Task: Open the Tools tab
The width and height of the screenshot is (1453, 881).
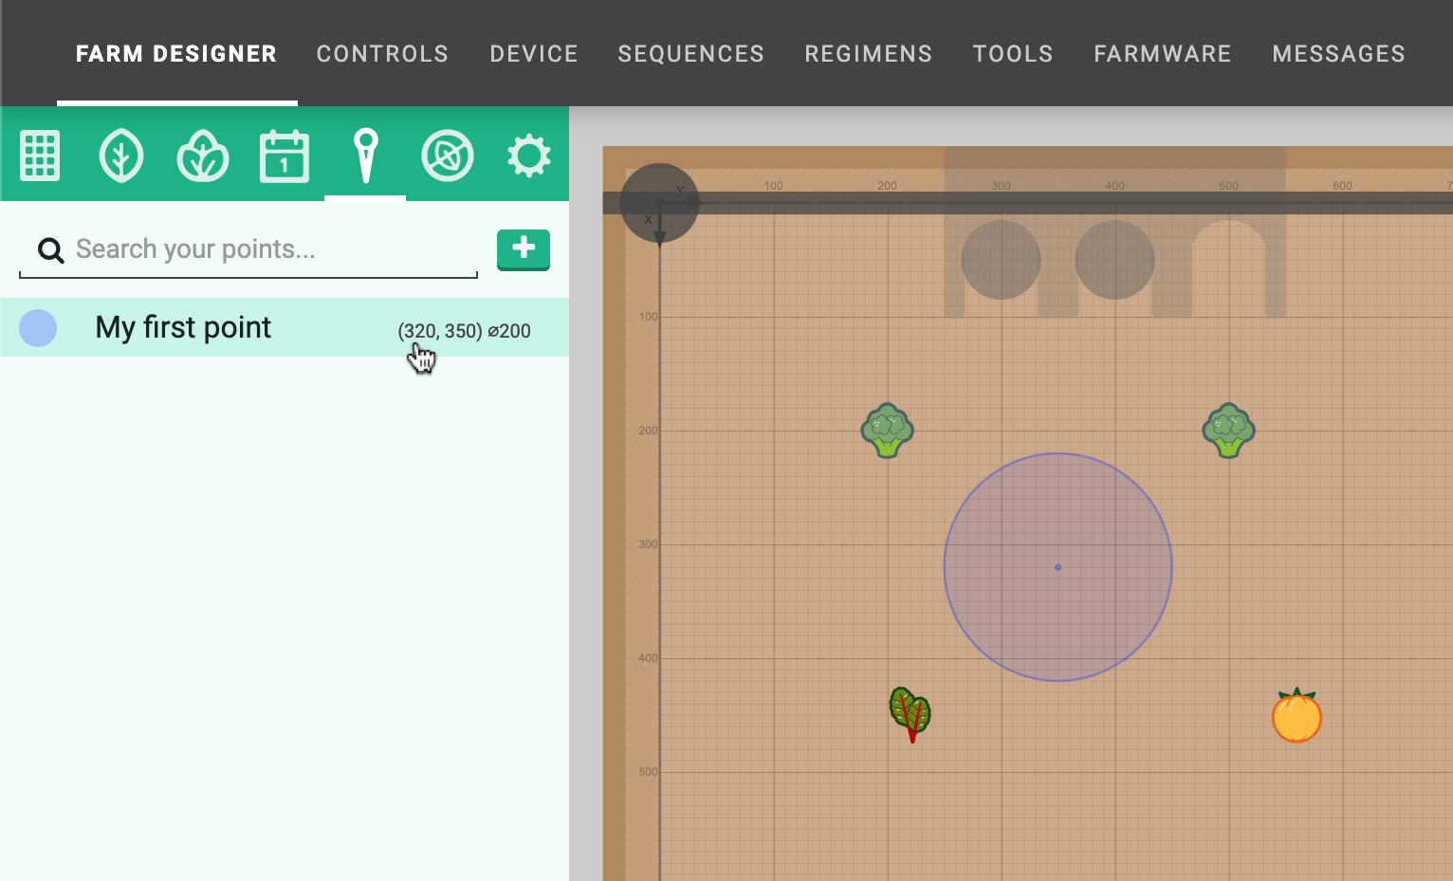Action: click(1013, 54)
